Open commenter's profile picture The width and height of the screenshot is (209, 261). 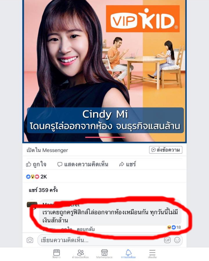32,204
